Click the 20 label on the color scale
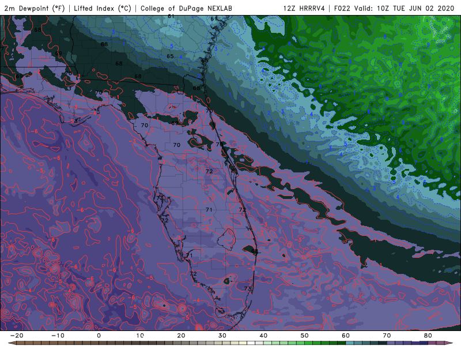Viewport: 461px width, 346px height. pos(181,336)
